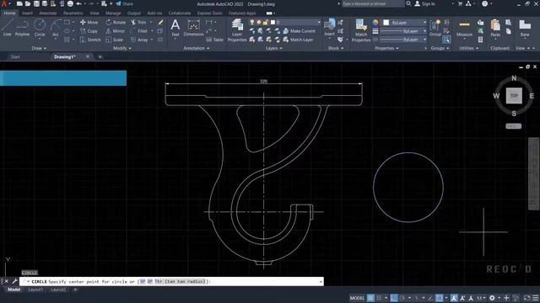
Task: Open the Parametric ribbon tab
Action: (x=73, y=13)
